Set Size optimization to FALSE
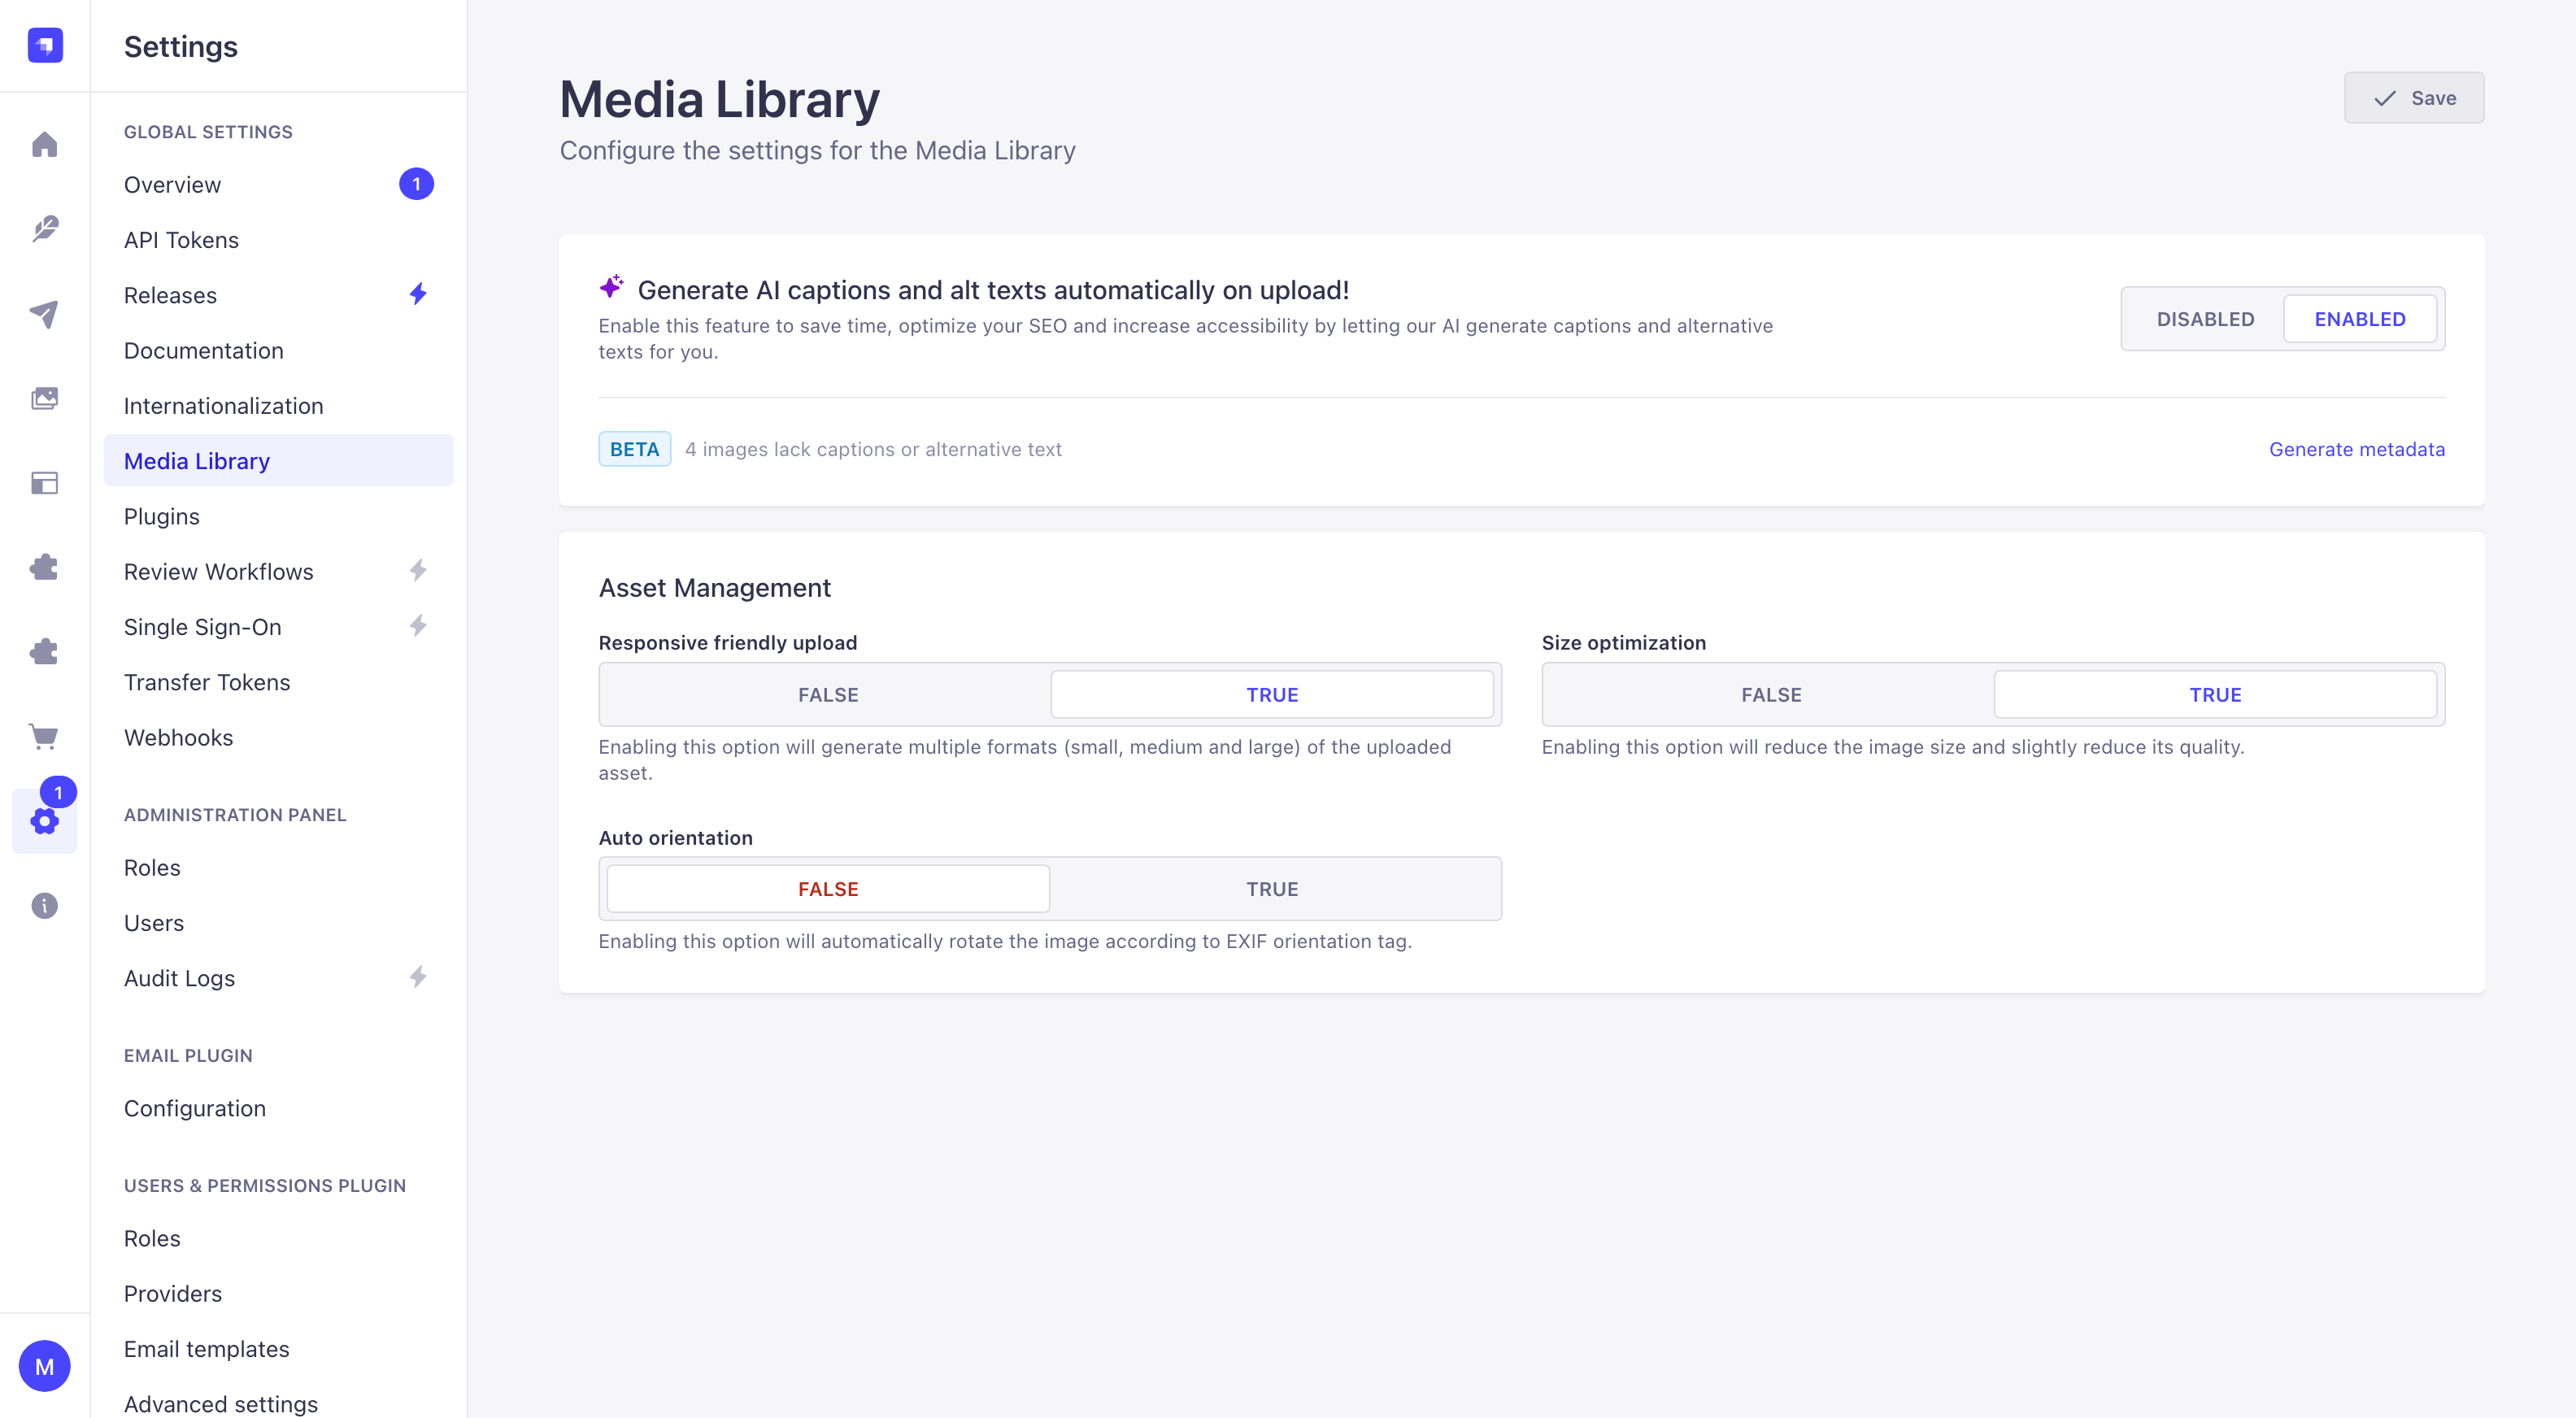2576x1418 pixels. pyautogui.click(x=1770, y=694)
